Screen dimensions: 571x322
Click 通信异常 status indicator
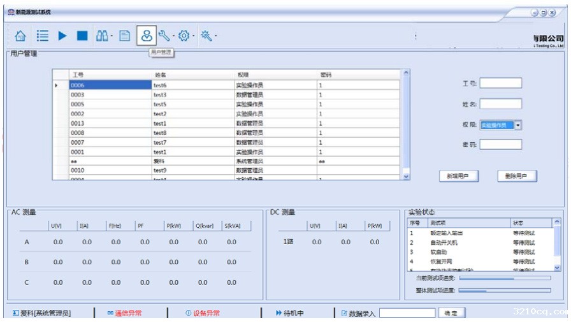[124, 313]
